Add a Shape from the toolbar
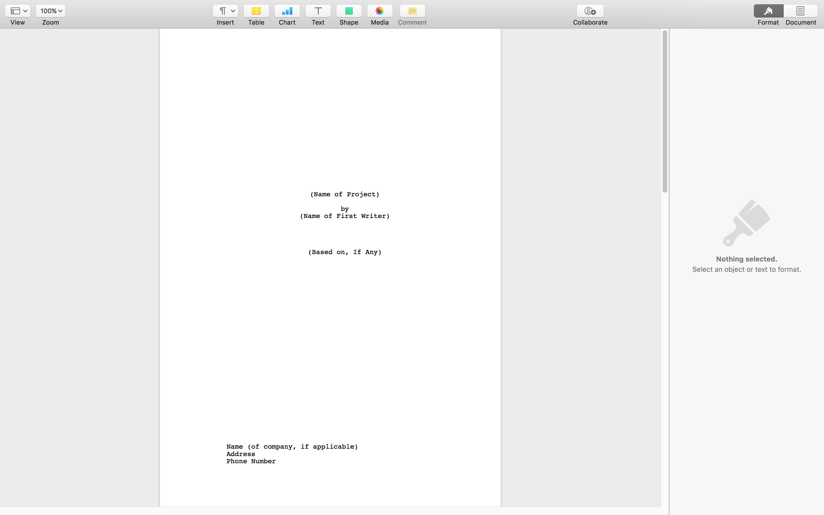 pos(349,11)
